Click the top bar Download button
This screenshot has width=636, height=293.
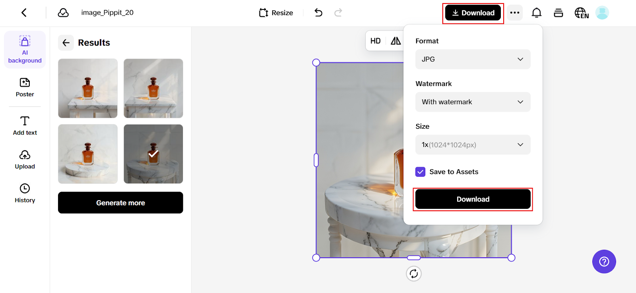(473, 13)
